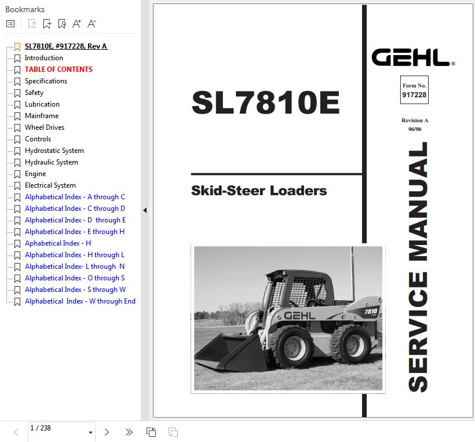Decrease bookmark text size
475x442 pixels.
pos(92,24)
